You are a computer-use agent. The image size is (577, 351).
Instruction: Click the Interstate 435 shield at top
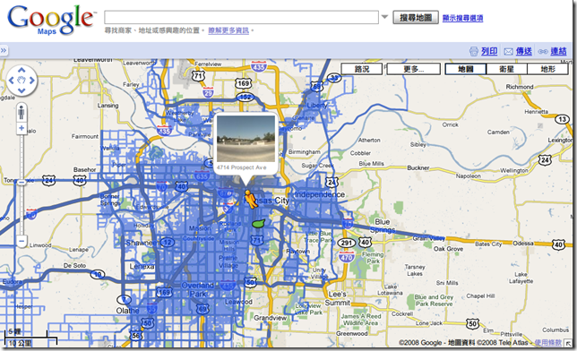tap(259, 67)
